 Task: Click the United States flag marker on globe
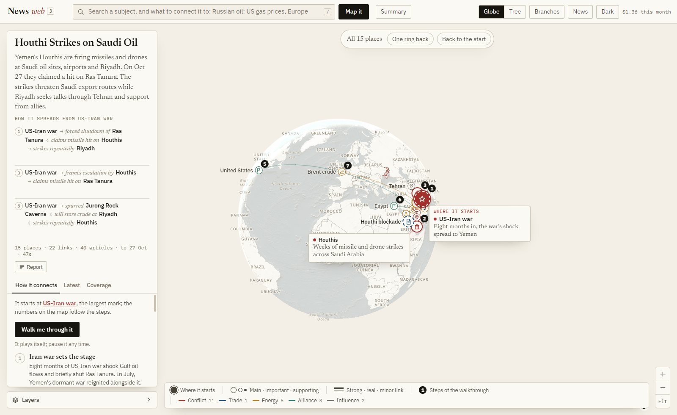click(259, 170)
